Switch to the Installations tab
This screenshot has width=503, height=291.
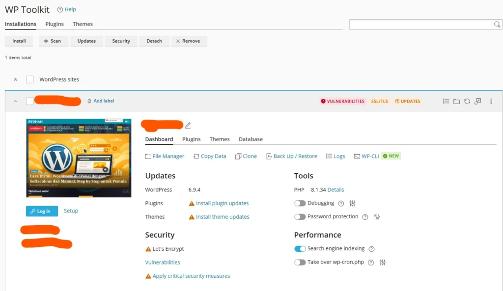21,24
